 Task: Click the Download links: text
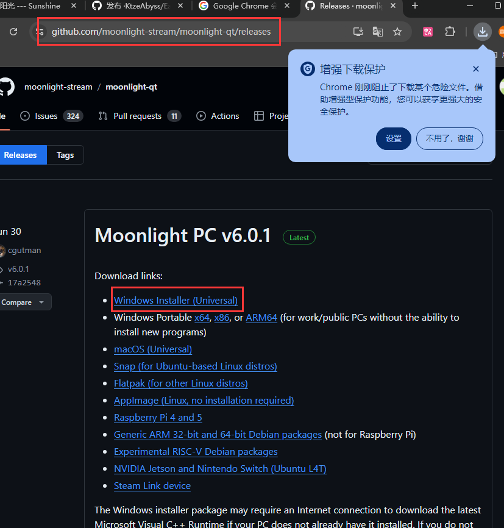[129, 276]
